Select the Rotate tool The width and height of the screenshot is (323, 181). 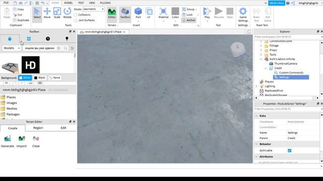[x=67, y=13]
